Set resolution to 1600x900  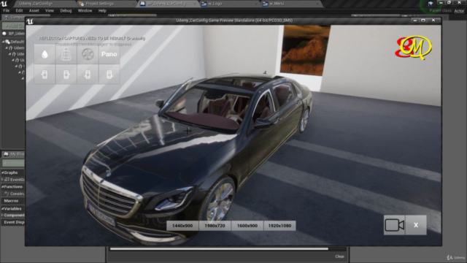[247, 226]
